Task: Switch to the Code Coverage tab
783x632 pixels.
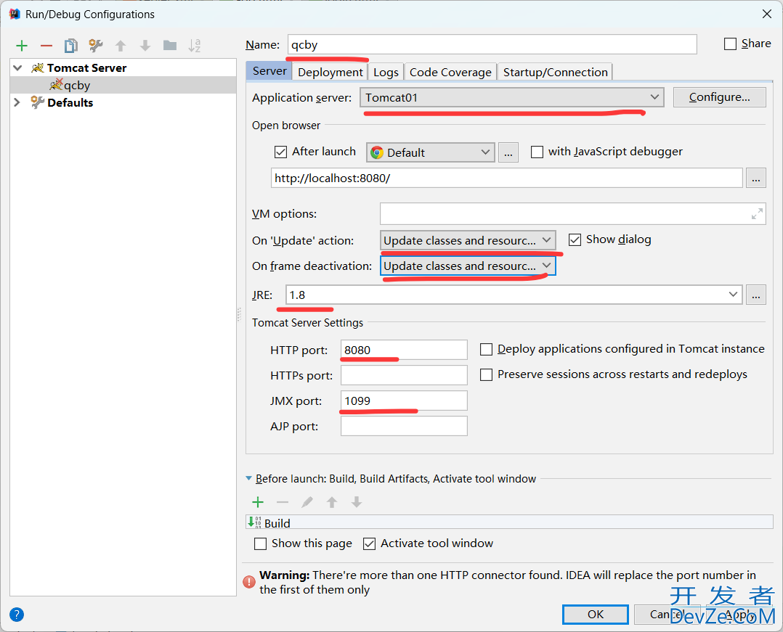Action: point(450,72)
